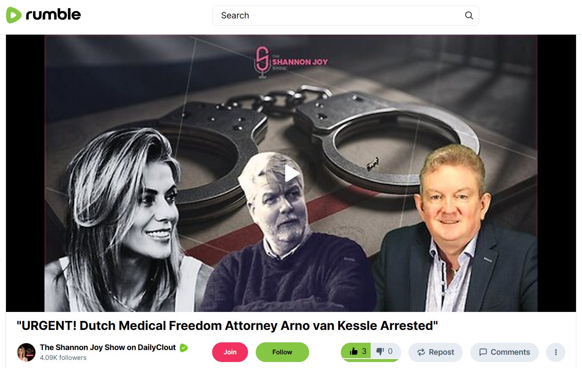Click the red Join button
This screenshot has height=368, width=582.
(x=230, y=352)
